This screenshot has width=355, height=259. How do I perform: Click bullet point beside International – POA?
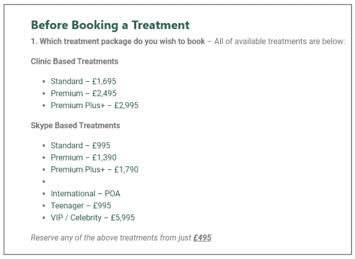point(44,194)
